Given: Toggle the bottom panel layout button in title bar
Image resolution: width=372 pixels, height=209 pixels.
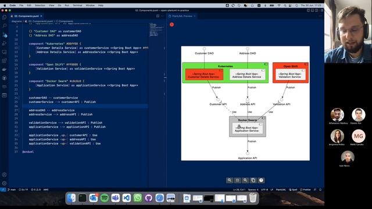Looking at the screenshot, I should tap(313, 10).
